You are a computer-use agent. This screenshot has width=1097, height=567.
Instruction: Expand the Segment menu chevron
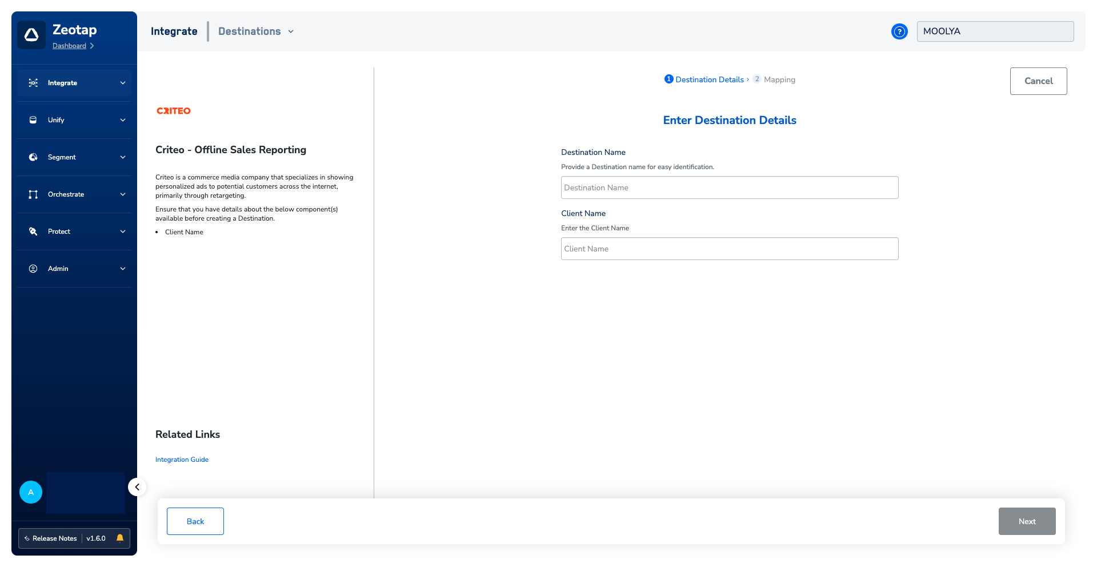pos(123,157)
